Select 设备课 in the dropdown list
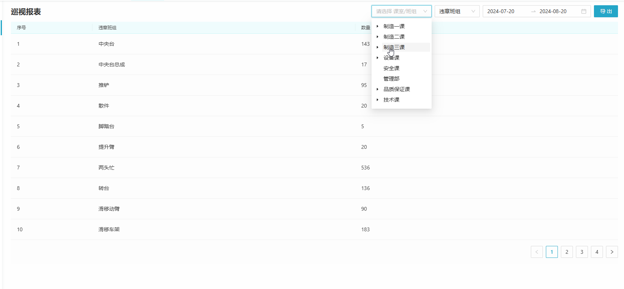Image resolution: width=624 pixels, height=289 pixels. (x=391, y=58)
